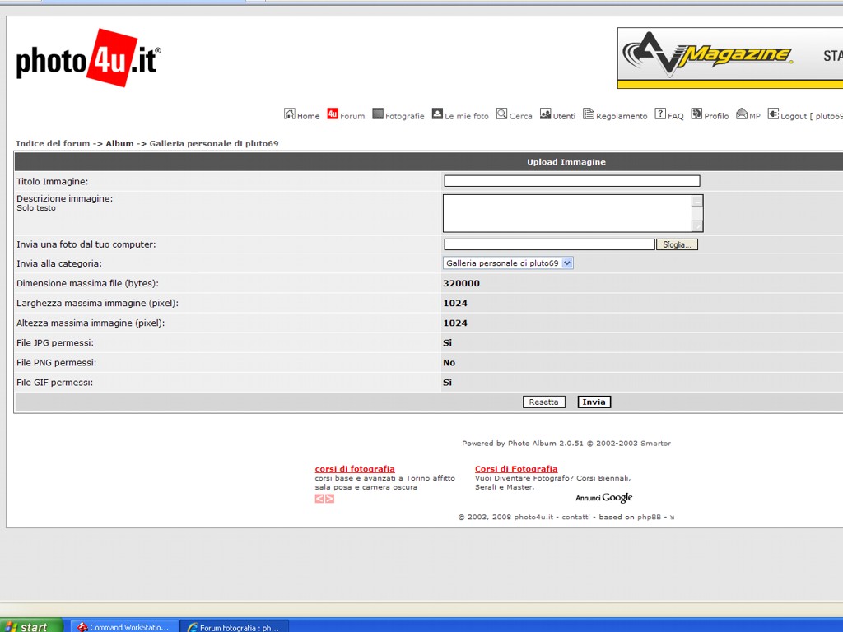Click inside the Descrizione immagine text area

tap(567, 213)
